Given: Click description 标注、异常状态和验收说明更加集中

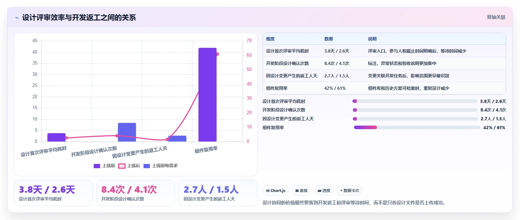Looking at the screenshot, I should [402, 64].
